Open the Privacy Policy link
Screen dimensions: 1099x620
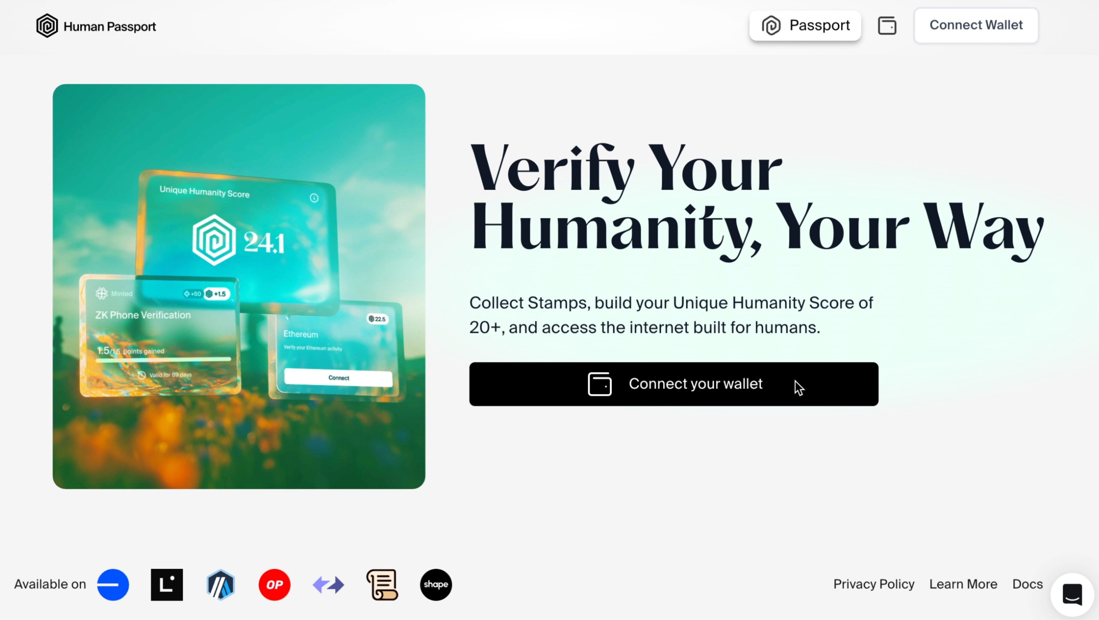pos(874,584)
